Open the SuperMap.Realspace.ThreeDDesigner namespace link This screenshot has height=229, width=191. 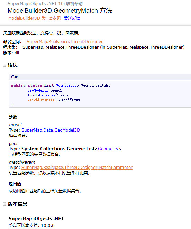click(65, 42)
